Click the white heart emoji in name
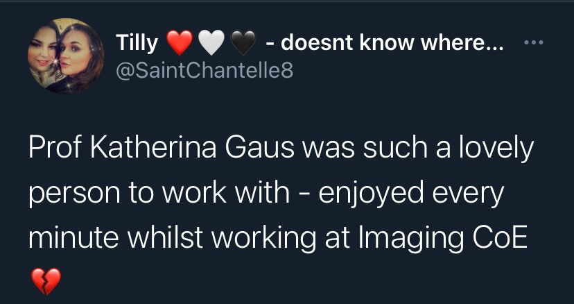This screenshot has height=304, width=574. click(211, 44)
